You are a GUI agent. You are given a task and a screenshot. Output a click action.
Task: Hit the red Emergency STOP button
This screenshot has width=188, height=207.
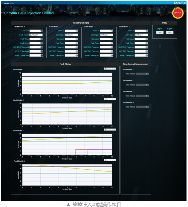[x=178, y=13]
